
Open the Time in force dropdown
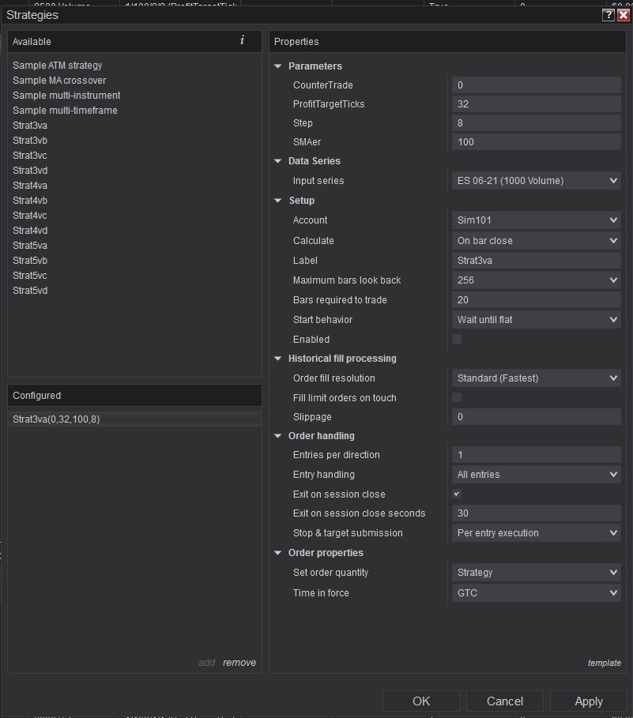pos(536,593)
